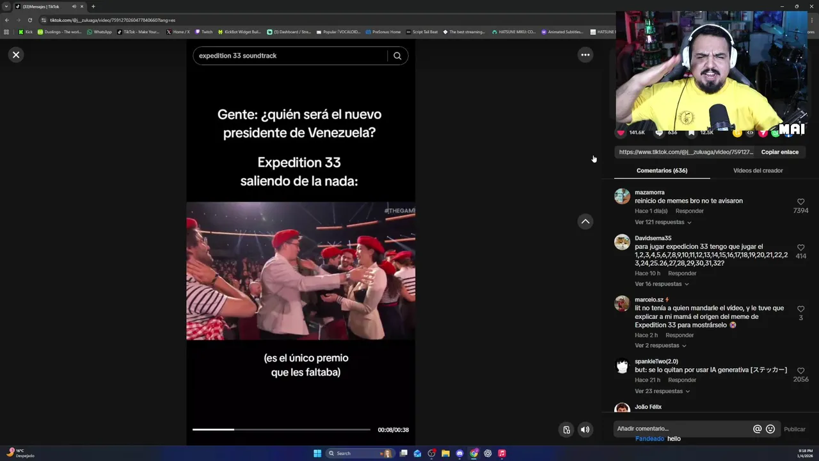Click Responder under mazamorra's comment
This screenshot has height=461, width=819.
[689, 211]
